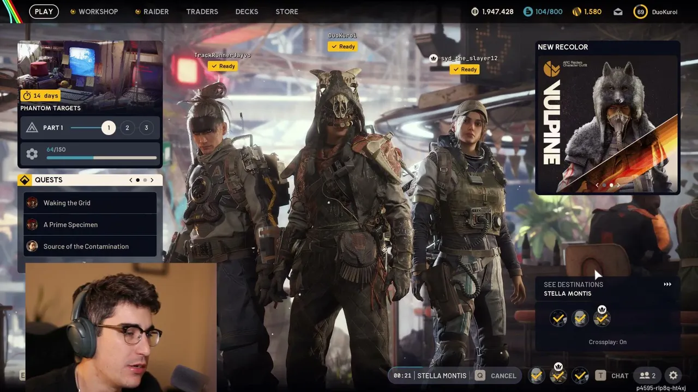The image size is (698, 392).
Task: Open the Vulpine recolor promo image
Action: point(607,124)
